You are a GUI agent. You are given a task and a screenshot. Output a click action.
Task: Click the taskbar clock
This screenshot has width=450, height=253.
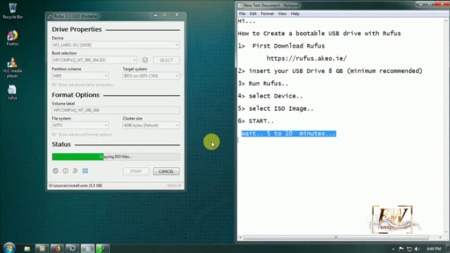(434, 249)
